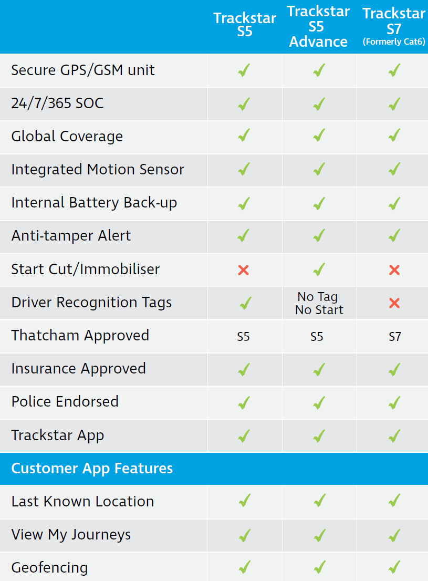Click the green tick for Start Cut/Immobiliser under S5 Advance
This screenshot has height=581, width=428.
pos(319,269)
